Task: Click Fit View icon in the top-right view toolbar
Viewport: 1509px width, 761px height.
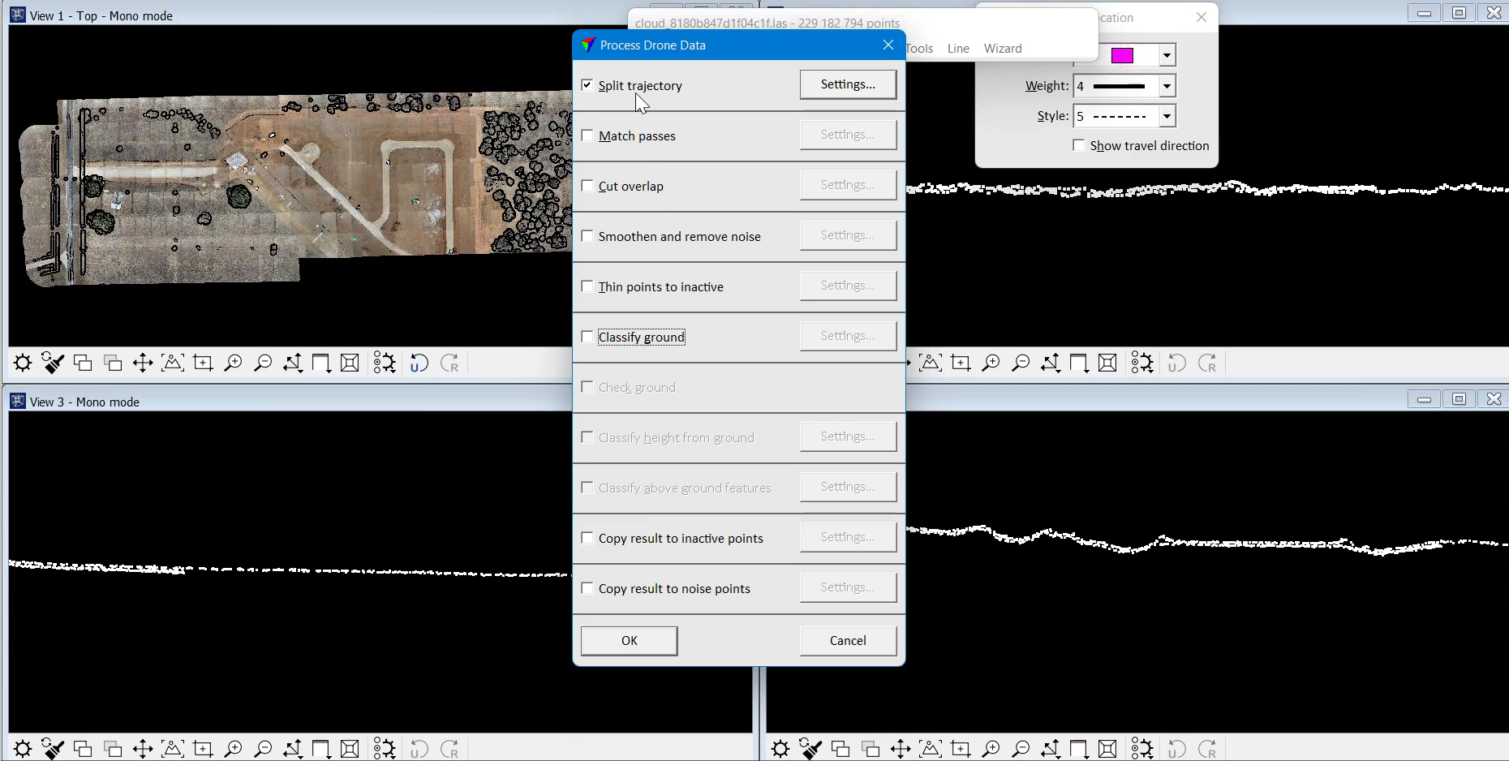Action: tap(931, 363)
